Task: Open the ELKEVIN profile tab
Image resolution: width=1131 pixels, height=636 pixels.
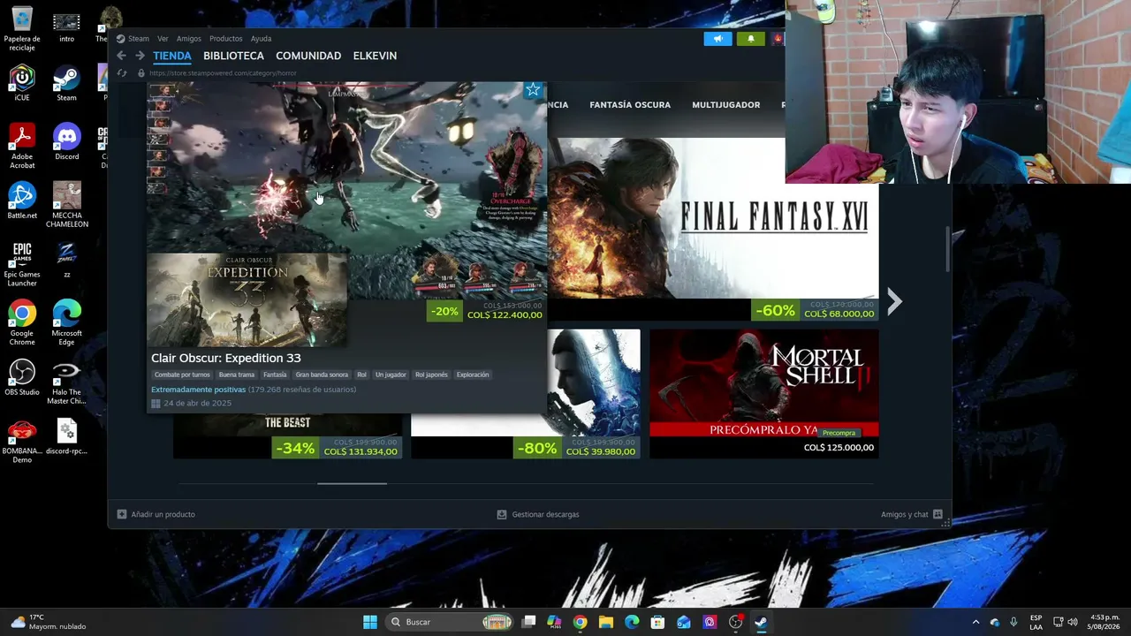Action: click(375, 56)
